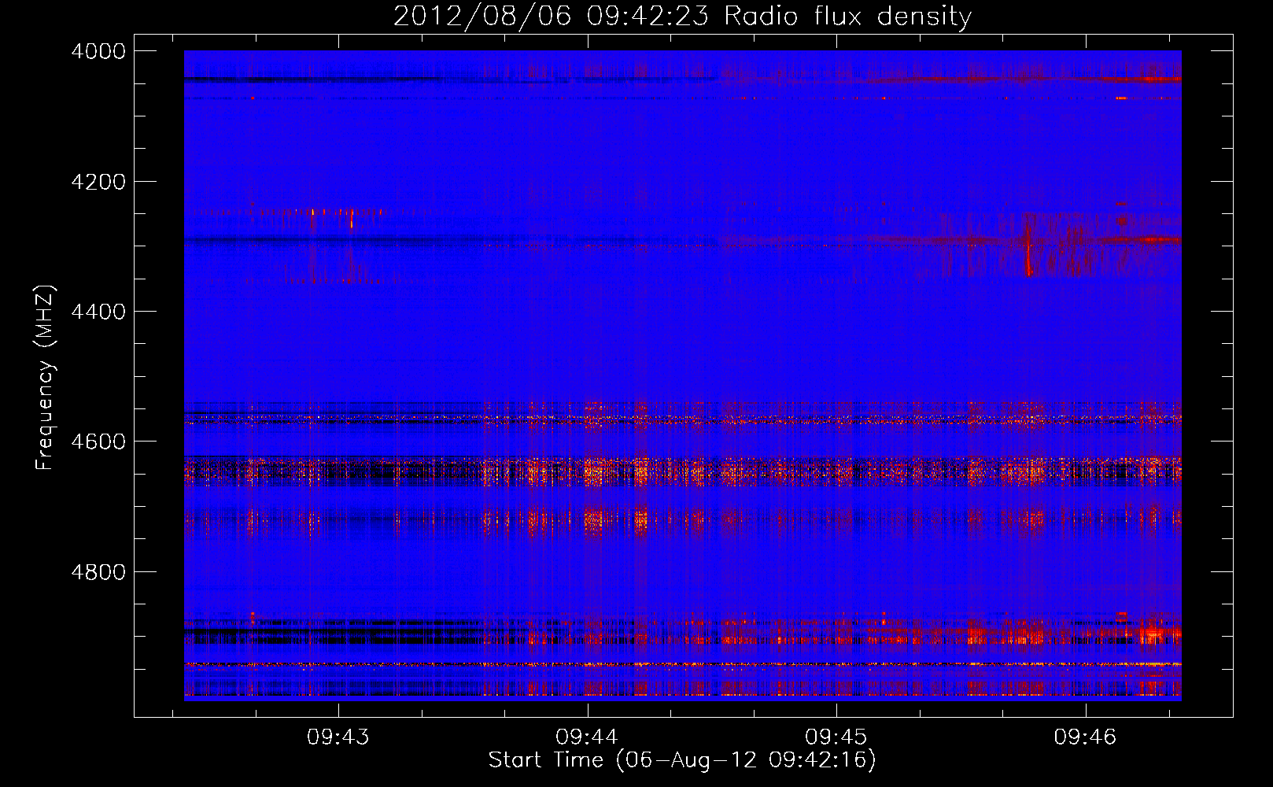Click the plot title '2012/08/06 09:42:23 Radio flux density'
Screen dimensions: 1273x787
682,17
